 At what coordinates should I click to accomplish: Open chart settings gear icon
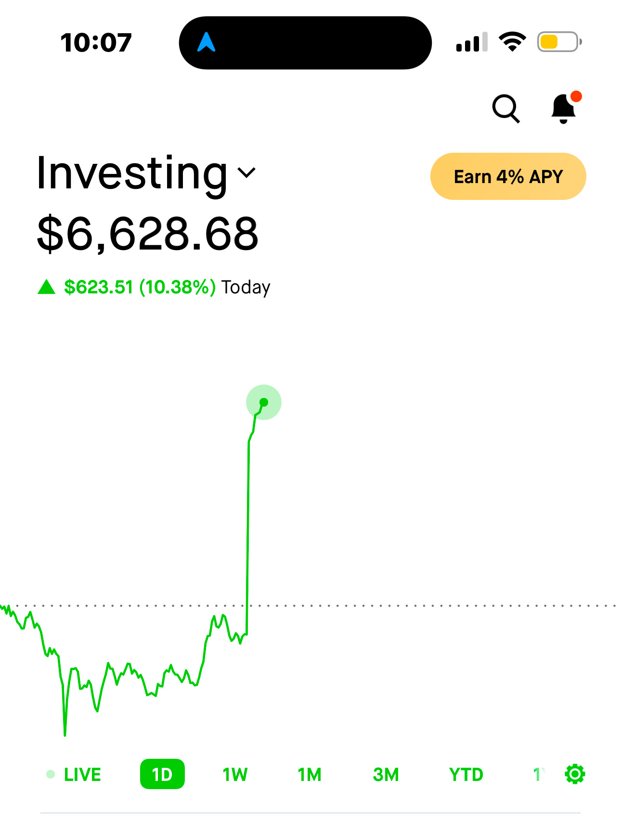tap(575, 774)
